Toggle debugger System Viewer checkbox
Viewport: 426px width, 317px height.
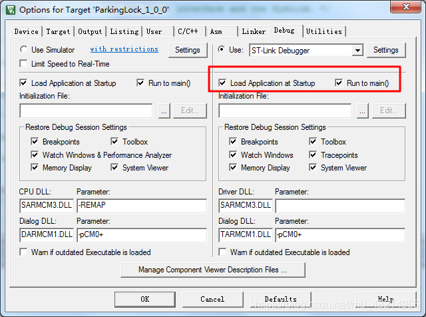[313, 167]
